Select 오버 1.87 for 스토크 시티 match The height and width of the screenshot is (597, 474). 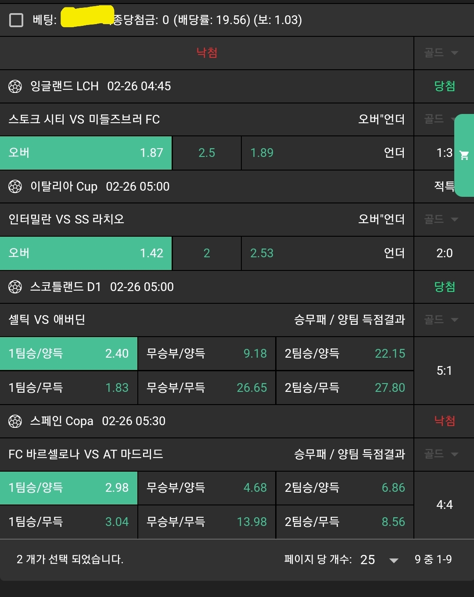click(86, 153)
